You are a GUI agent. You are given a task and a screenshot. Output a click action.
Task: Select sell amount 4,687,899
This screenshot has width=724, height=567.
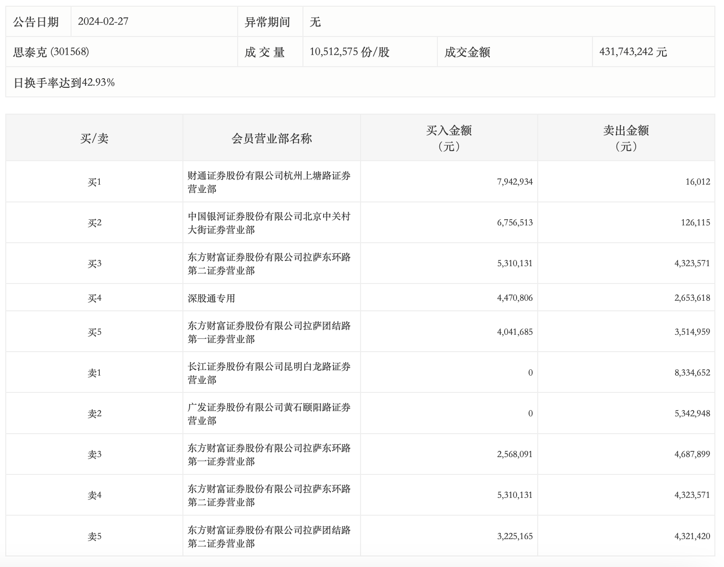coord(692,455)
